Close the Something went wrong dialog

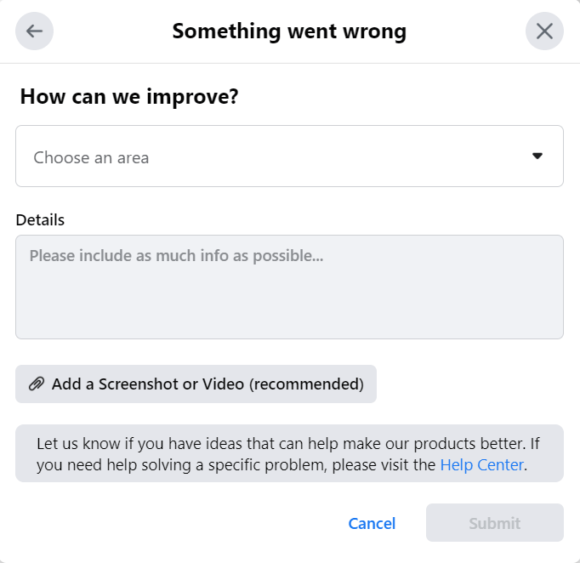(x=544, y=31)
